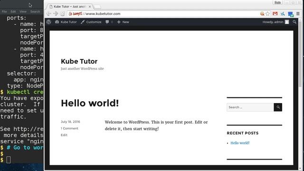Click the Kube Tutor site title

point(79,61)
